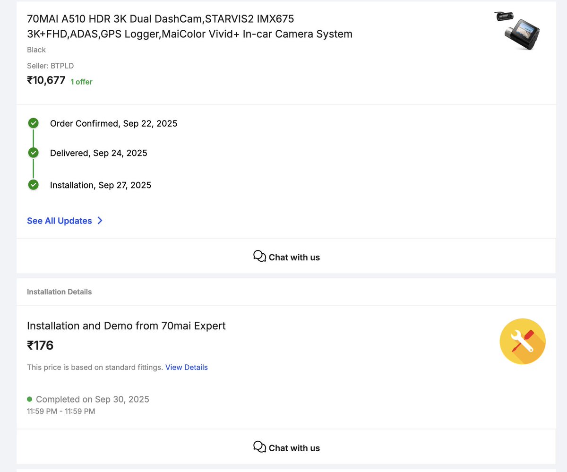The height and width of the screenshot is (472, 567).
Task: Click the Seller: BTPLD text
Action: pyautogui.click(x=51, y=66)
